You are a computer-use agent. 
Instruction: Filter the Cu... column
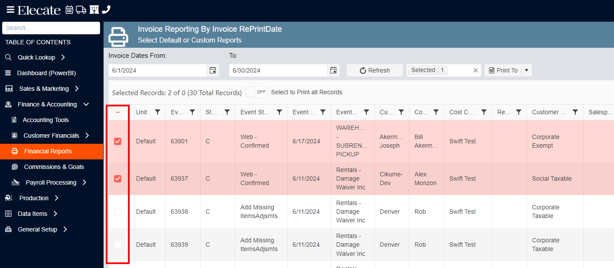pos(401,112)
